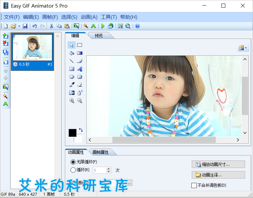Click the 动画注译... button

[218, 175]
